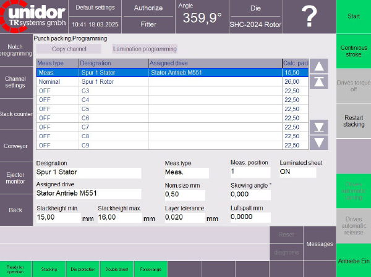Click the Designation column header
This screenshot has width=371, height=277.
(x=114, y=64)
